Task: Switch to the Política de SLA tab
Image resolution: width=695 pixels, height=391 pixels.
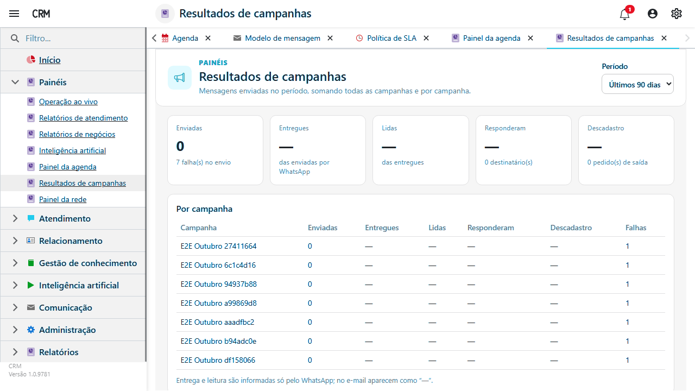Action: coord(392,38)
